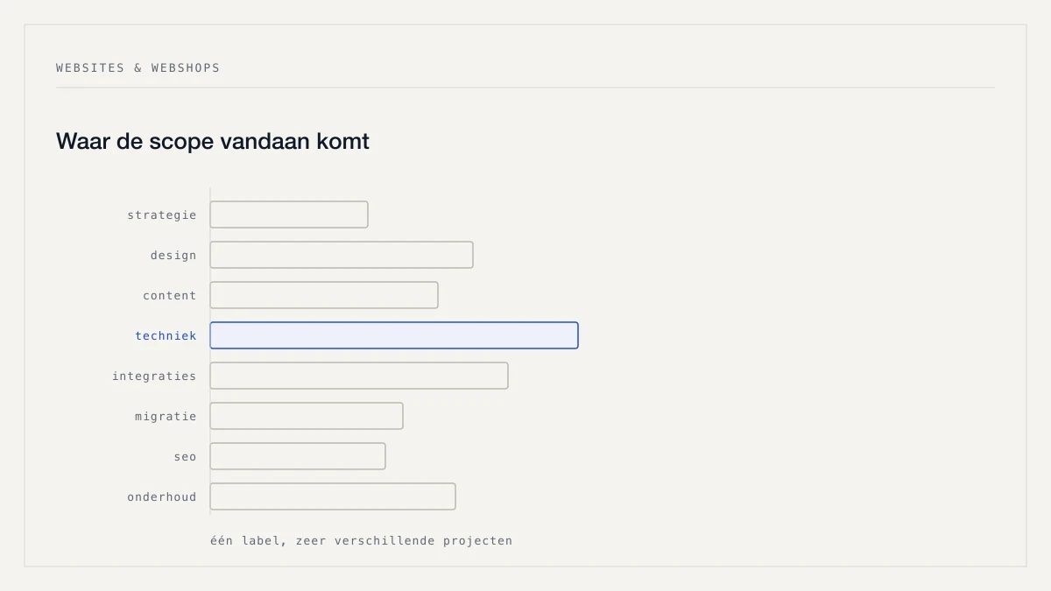Screen dimensions: 1051x591
Task: Click the design label
Action: point(173,255)
